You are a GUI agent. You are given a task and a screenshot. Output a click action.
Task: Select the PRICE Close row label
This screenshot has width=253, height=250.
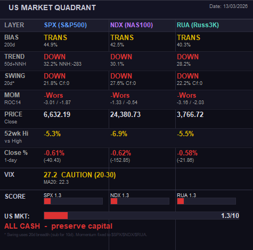click(13, 118)
